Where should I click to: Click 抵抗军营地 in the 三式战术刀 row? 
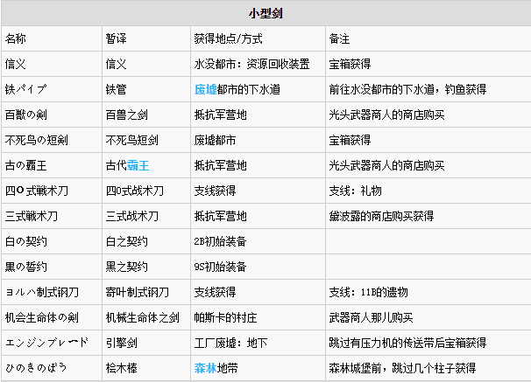pos(220,216)
